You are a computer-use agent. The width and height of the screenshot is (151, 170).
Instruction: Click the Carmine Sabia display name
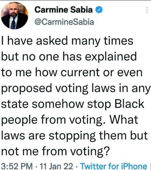point(64,10)
